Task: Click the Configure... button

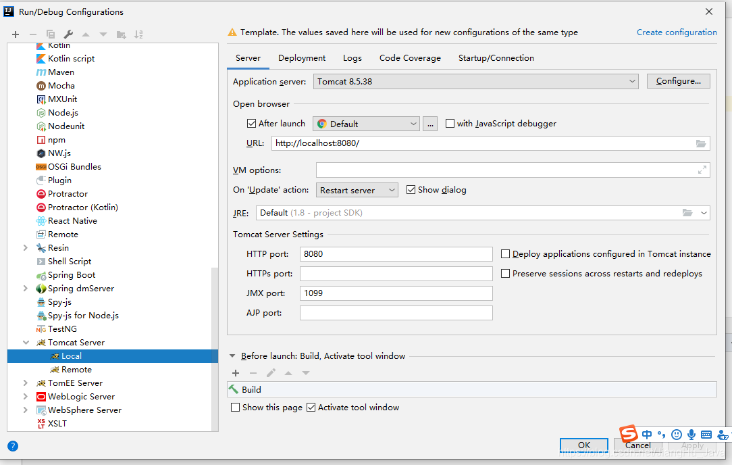Action: click(678, 81)
